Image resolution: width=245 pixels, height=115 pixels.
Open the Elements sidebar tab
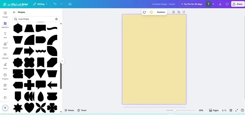5,25
